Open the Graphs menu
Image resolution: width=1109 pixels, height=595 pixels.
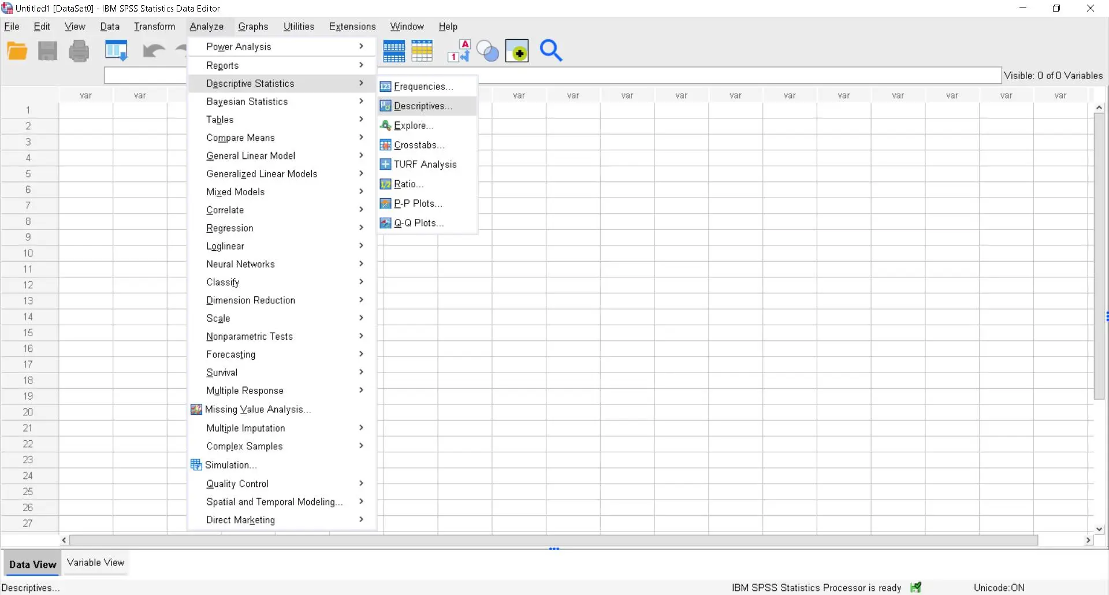[x=253, y=27]
